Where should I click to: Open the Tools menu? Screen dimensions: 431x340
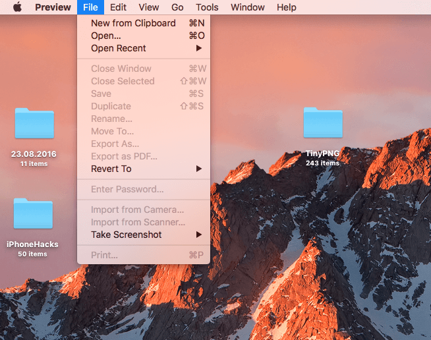point(207,7)
